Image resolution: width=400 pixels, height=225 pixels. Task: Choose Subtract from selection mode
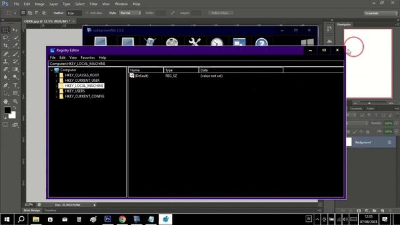pyautogui.click(x=37, y=12)
